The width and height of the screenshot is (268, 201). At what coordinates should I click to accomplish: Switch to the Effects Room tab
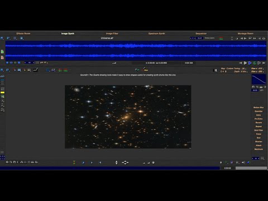(x=23, y=33)
